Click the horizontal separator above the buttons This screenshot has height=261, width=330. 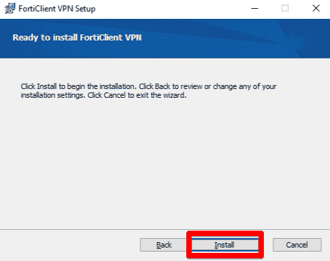click(x=165, y=229)
